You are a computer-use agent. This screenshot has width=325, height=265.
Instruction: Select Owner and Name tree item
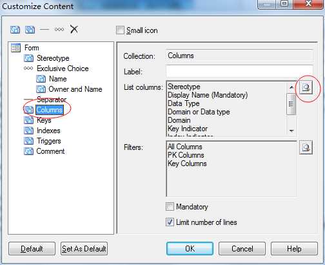[x=75, y=89]
